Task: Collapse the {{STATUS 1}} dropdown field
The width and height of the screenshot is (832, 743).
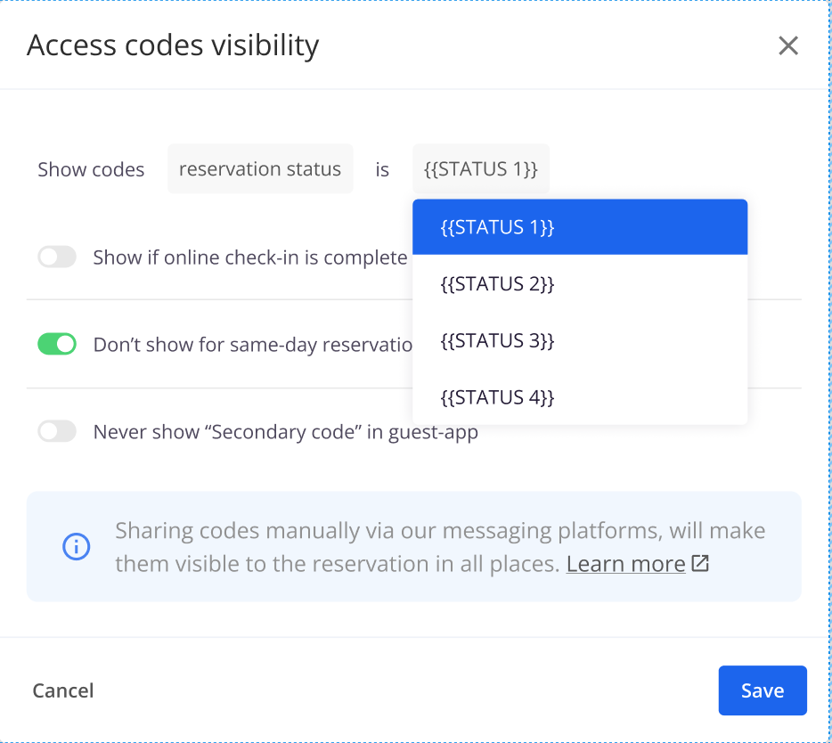Action: 480,169
